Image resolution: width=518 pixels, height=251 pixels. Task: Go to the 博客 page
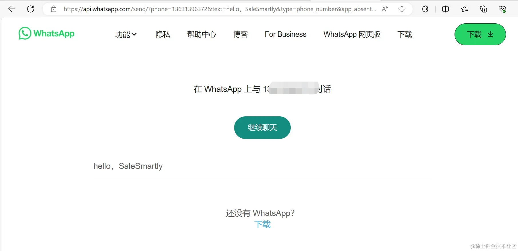[x=240, y=35]
